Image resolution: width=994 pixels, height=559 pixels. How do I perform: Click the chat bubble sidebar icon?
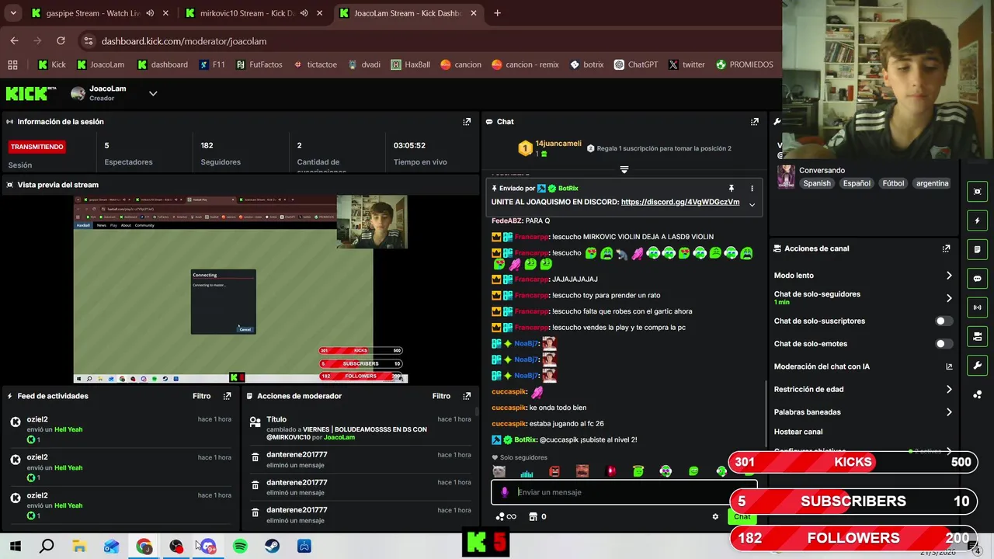pos(977,279)
